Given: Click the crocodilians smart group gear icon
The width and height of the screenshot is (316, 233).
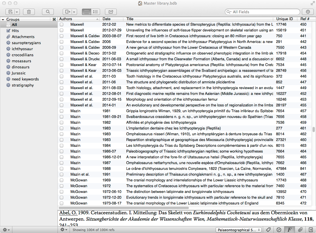Looking at the screenshot, I should pos(8,55).
